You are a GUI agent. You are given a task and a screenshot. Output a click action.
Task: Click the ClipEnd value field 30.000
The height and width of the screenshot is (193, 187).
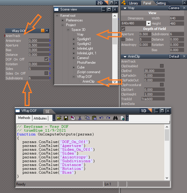pos(154,71)
